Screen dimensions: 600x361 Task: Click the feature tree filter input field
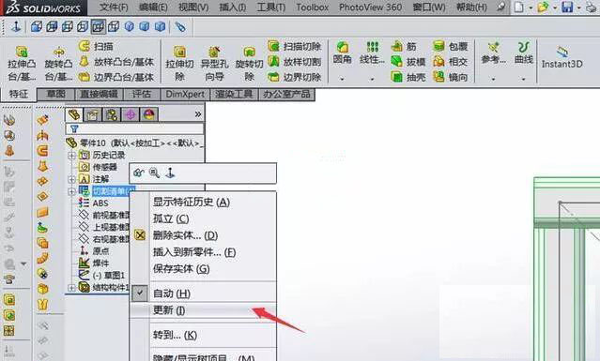[134, 128]
